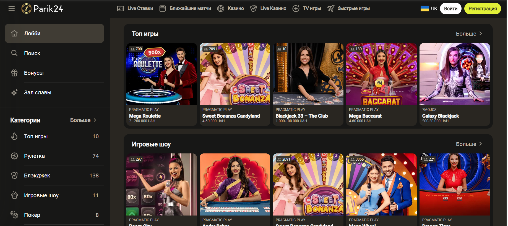Open TV игры nav item

[307, 9]
